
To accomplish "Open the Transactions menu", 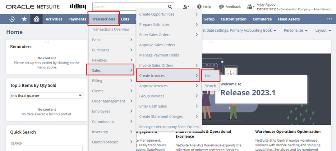I will point(103,19).
